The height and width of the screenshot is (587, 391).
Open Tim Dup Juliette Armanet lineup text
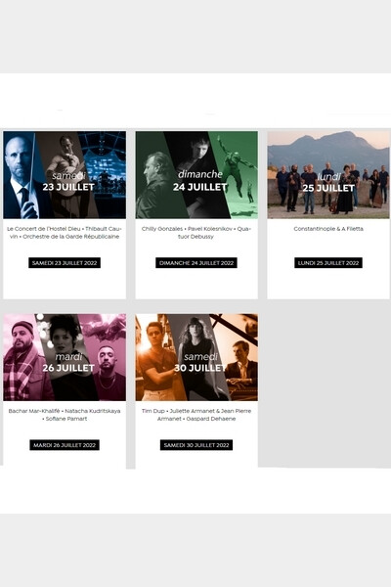click(196, 415)
